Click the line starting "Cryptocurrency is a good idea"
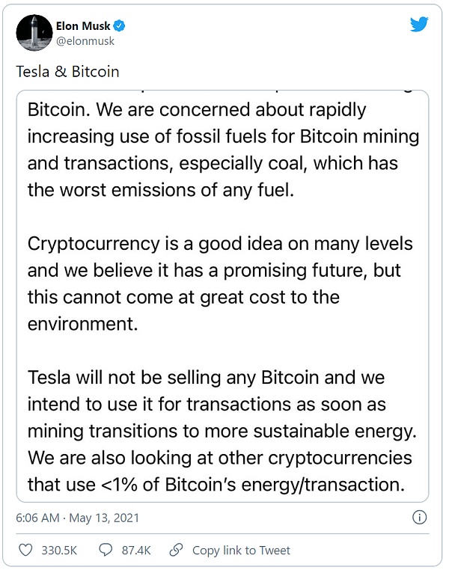Image resolution: width=449 pixels, height=570 pixels. (219, 244)
